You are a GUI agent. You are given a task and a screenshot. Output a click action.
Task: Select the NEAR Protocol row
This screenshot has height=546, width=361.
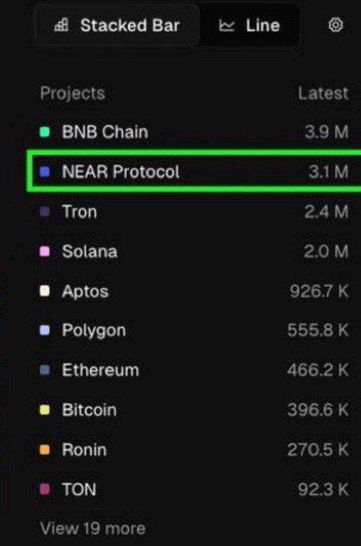click(x=194, y=171)
